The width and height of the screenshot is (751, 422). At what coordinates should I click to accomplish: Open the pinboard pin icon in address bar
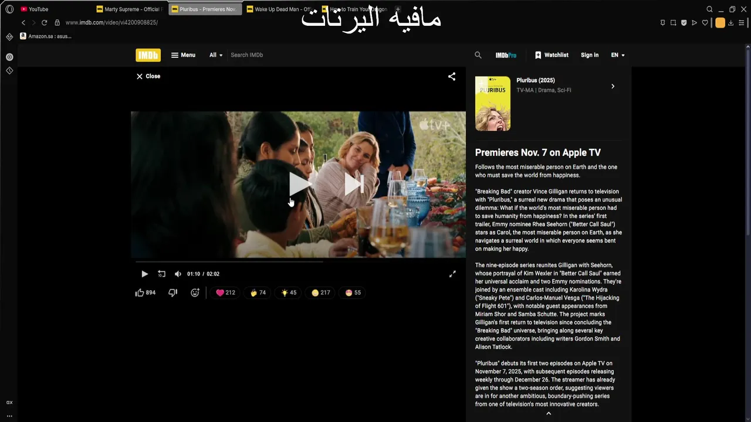[662, 23]
